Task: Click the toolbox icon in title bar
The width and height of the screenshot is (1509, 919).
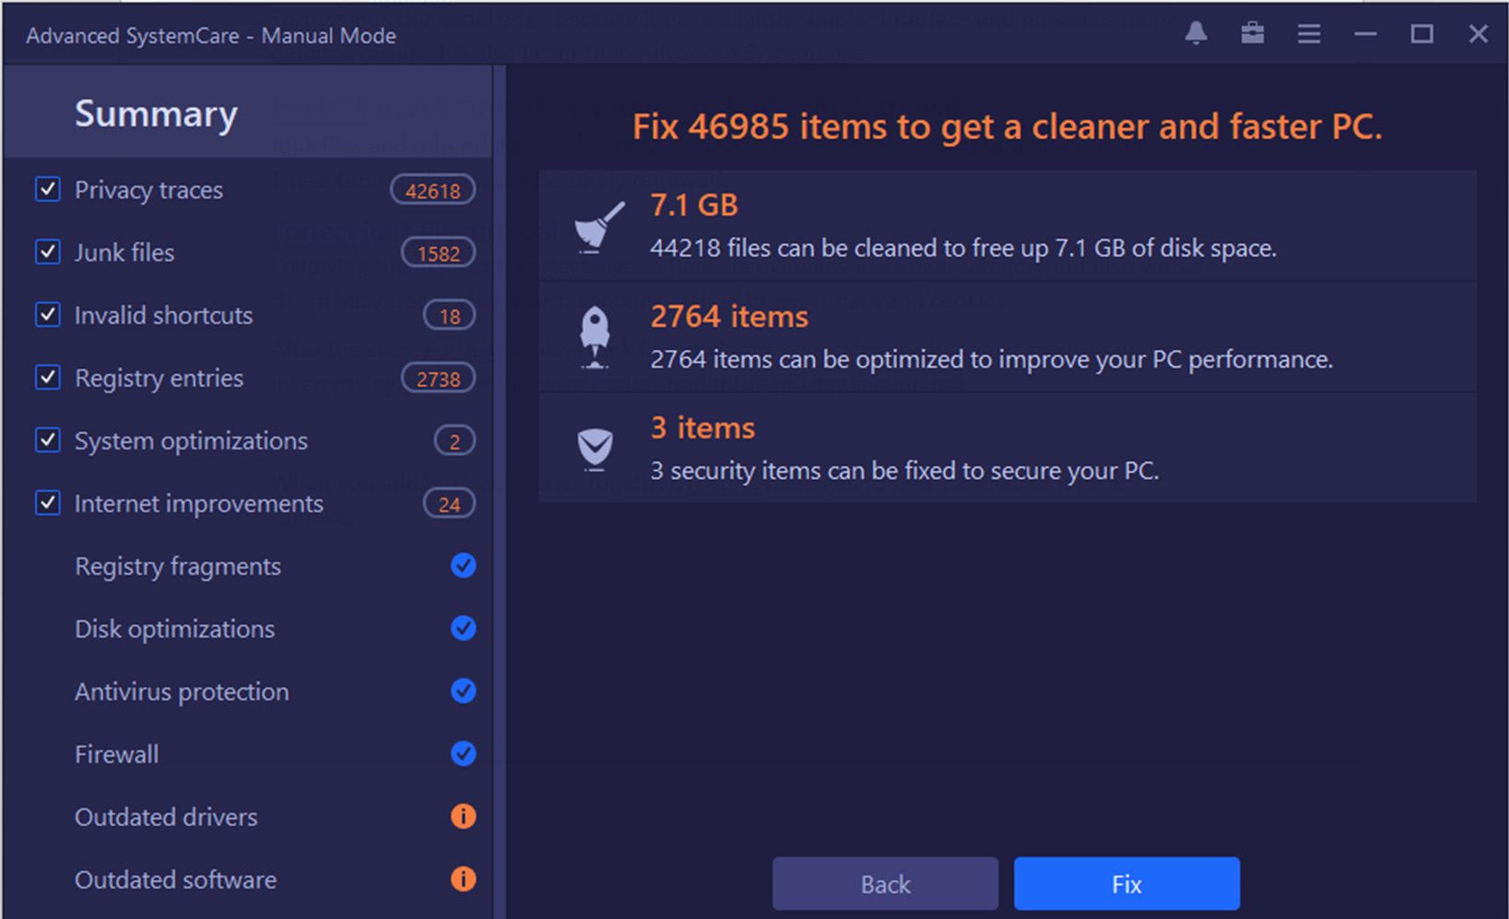Action: coord(1252,33)
